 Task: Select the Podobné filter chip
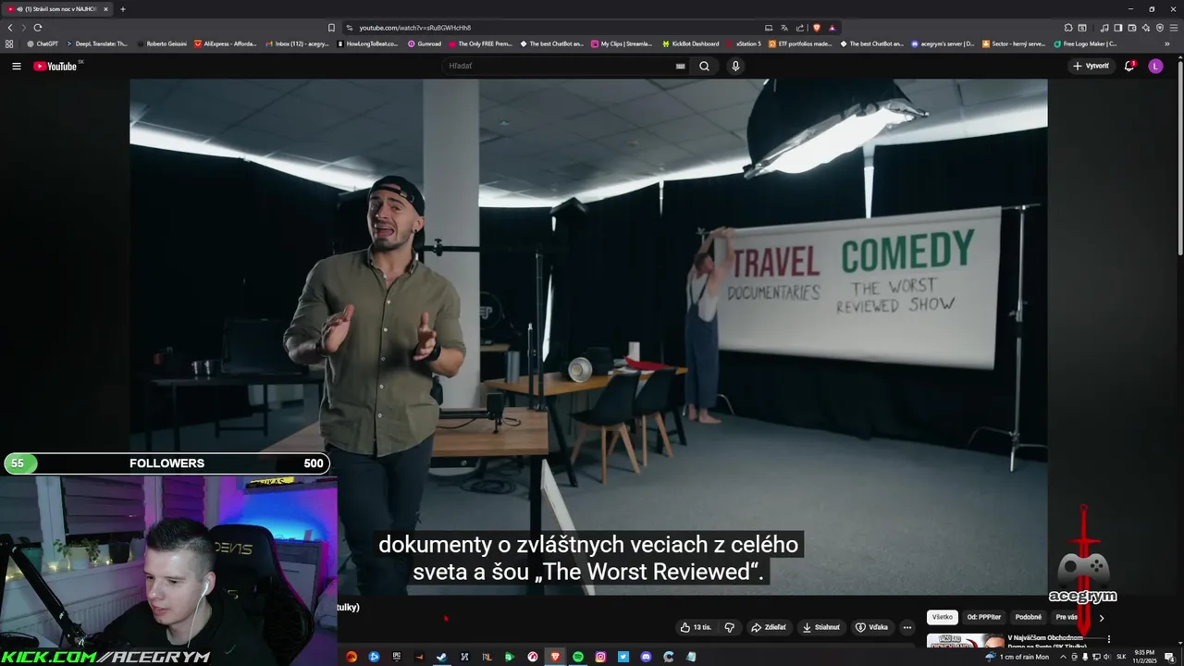point(1028,617)
